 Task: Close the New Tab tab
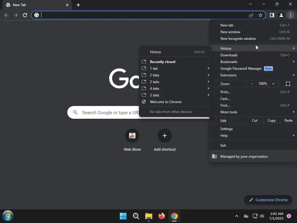pos(67,5)
